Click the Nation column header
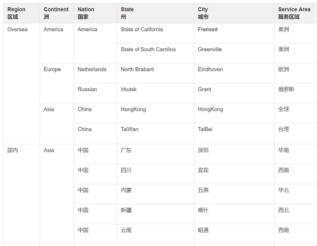 pos(95,13)
